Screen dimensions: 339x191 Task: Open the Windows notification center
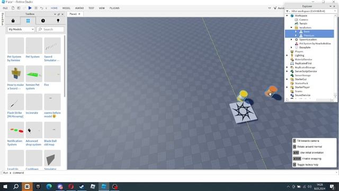[x=332, y=186]
